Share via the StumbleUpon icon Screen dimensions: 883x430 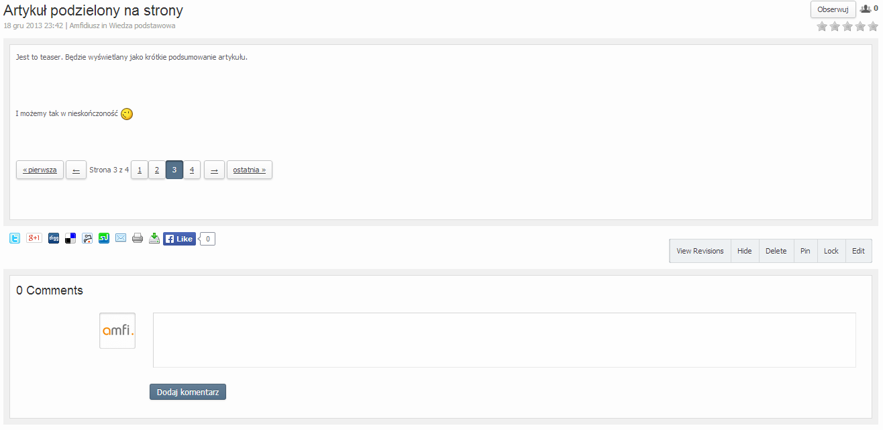coord(104,238)
